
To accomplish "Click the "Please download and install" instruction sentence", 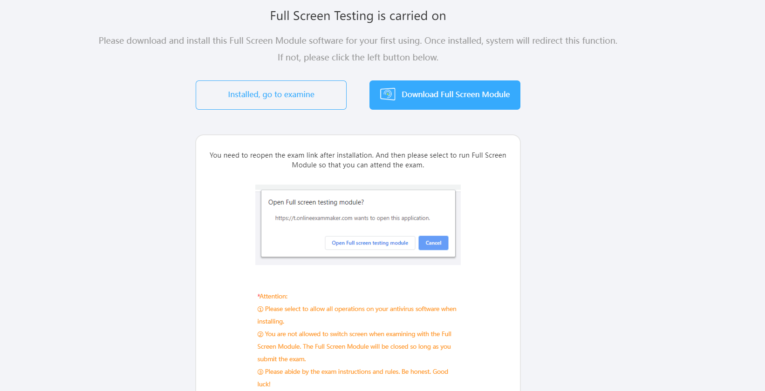I will (358, 40).
